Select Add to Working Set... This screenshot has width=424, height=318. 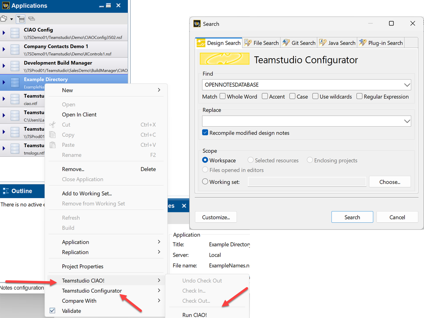pos(87,194)
